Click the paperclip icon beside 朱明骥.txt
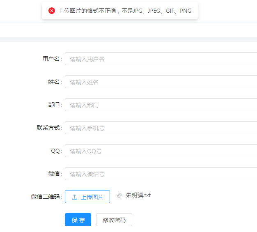Viewport: 257px width, 232px height. [x=119, y=195]
